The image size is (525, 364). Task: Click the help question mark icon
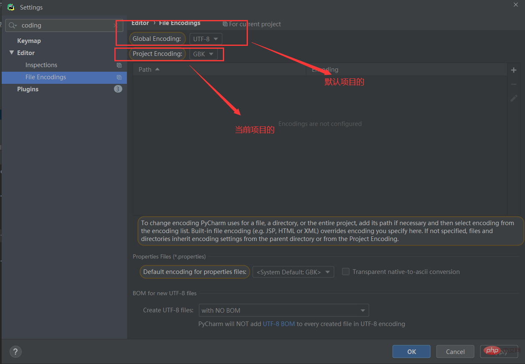(15, 351)
